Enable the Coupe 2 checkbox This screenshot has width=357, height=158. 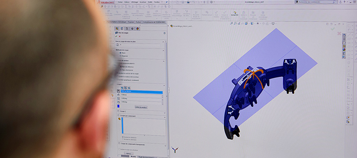point(119,111)
